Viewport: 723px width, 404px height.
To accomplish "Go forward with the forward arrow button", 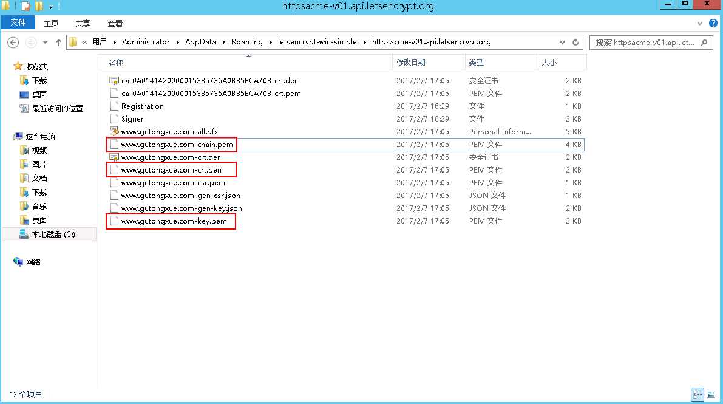I will click(x=30, y=43).
